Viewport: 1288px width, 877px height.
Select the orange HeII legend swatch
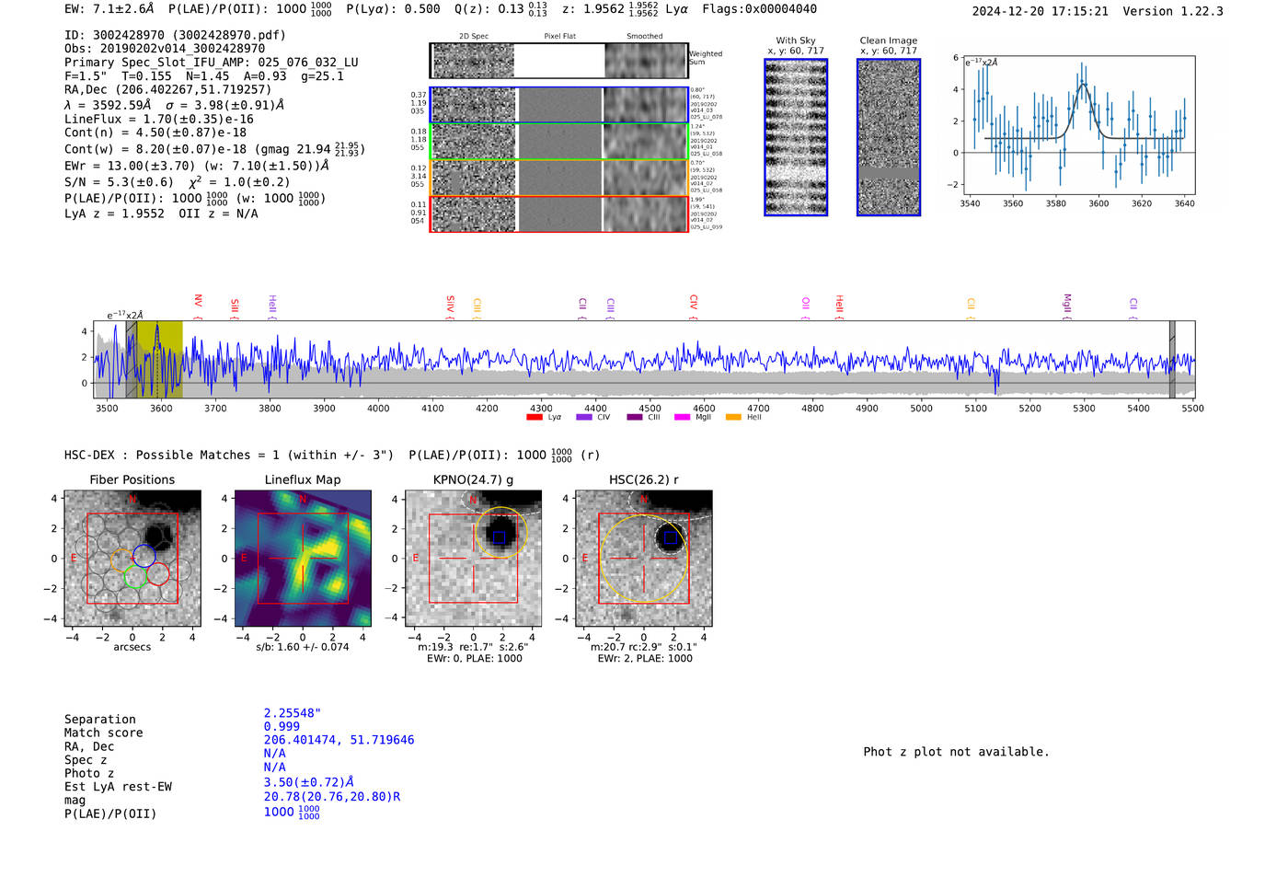click(x=733, y=417)
